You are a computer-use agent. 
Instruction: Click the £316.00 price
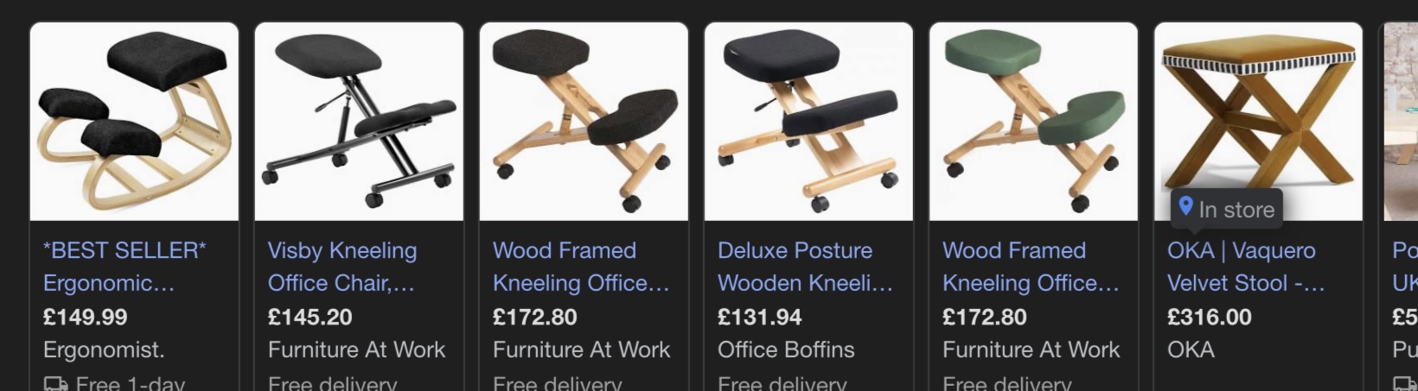click(x=1210, y=317)
